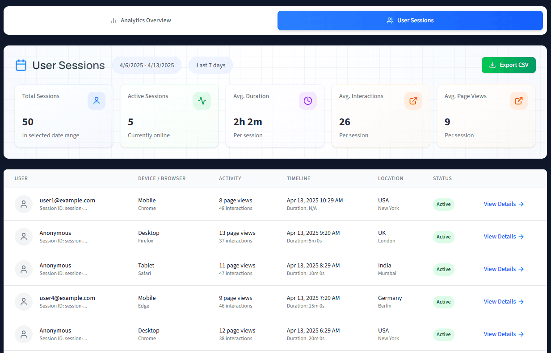
Task: Click the Total Sessions value 50
Action: [x=28, y=122]
